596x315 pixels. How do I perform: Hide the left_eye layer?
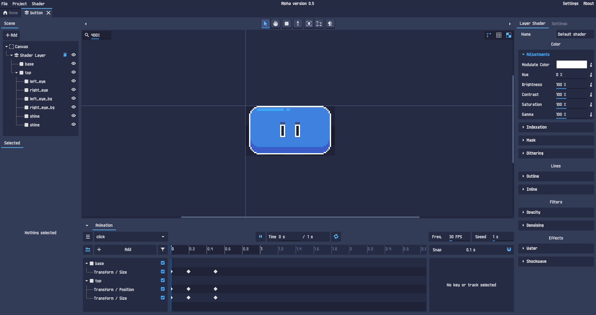pos(74,81)
